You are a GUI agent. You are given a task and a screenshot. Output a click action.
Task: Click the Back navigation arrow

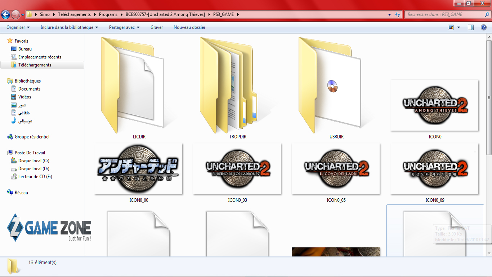click(6, 15)
